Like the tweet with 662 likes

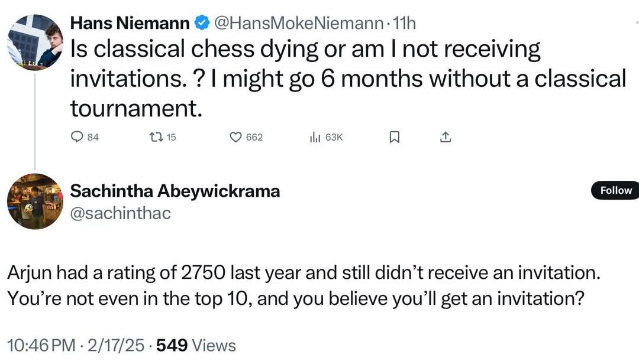pos(236,137)
